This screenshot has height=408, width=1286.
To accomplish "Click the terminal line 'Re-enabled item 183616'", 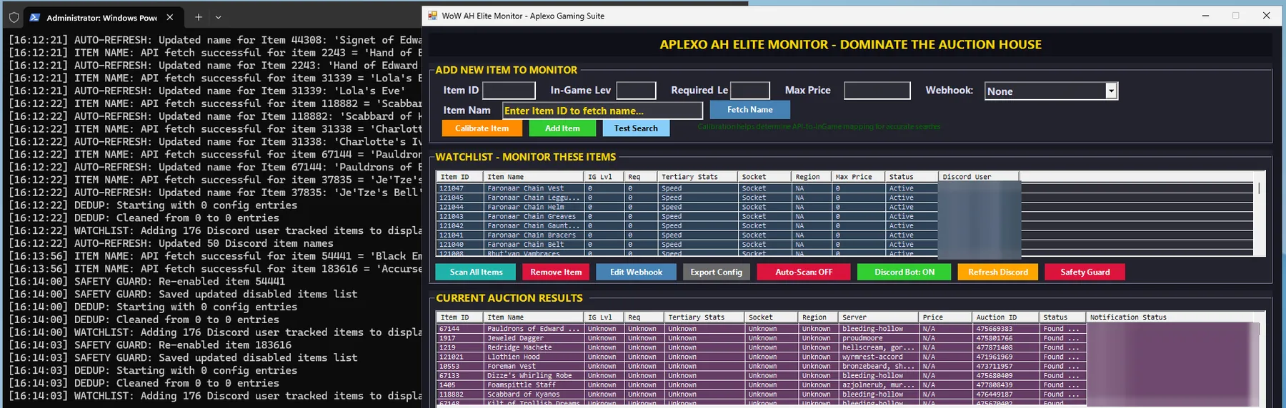I will (150, 345).
